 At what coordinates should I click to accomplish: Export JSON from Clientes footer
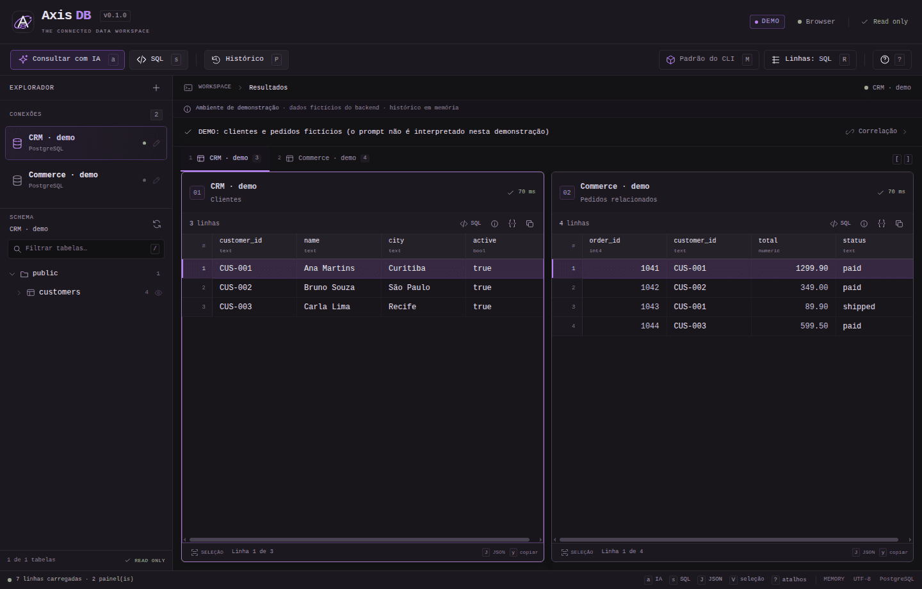click(494, 552)
